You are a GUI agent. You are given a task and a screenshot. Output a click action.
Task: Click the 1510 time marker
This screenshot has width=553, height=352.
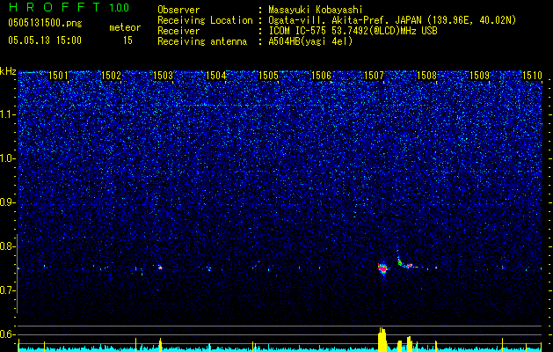pyautogui.click(x=532, y=76)
